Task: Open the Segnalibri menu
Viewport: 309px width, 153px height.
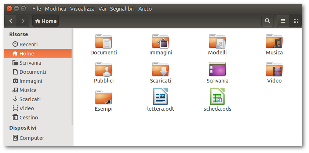Action: coord(122,8)
